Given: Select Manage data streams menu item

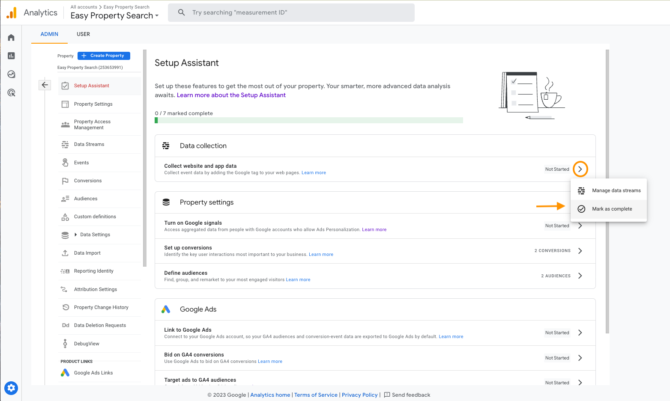Looking at the screenshot, I should tap(608, 190).
